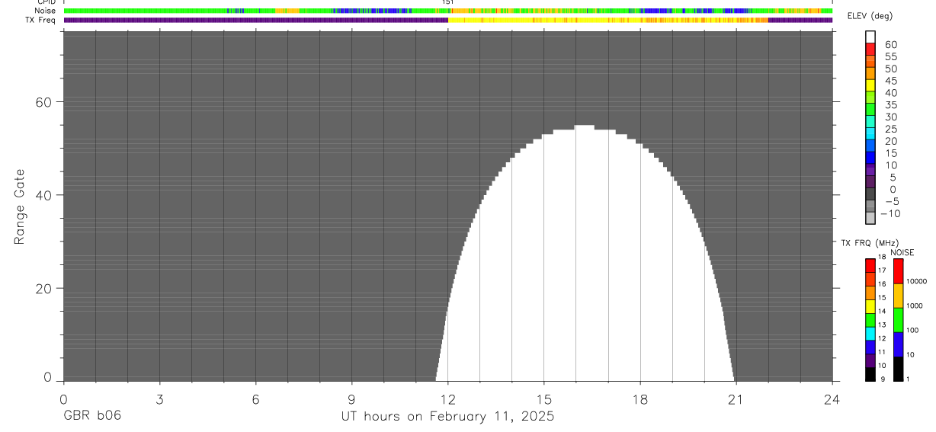Click the x-axis tick label 9
Viewport: 936px width, 432px height.
coord(351,398)
